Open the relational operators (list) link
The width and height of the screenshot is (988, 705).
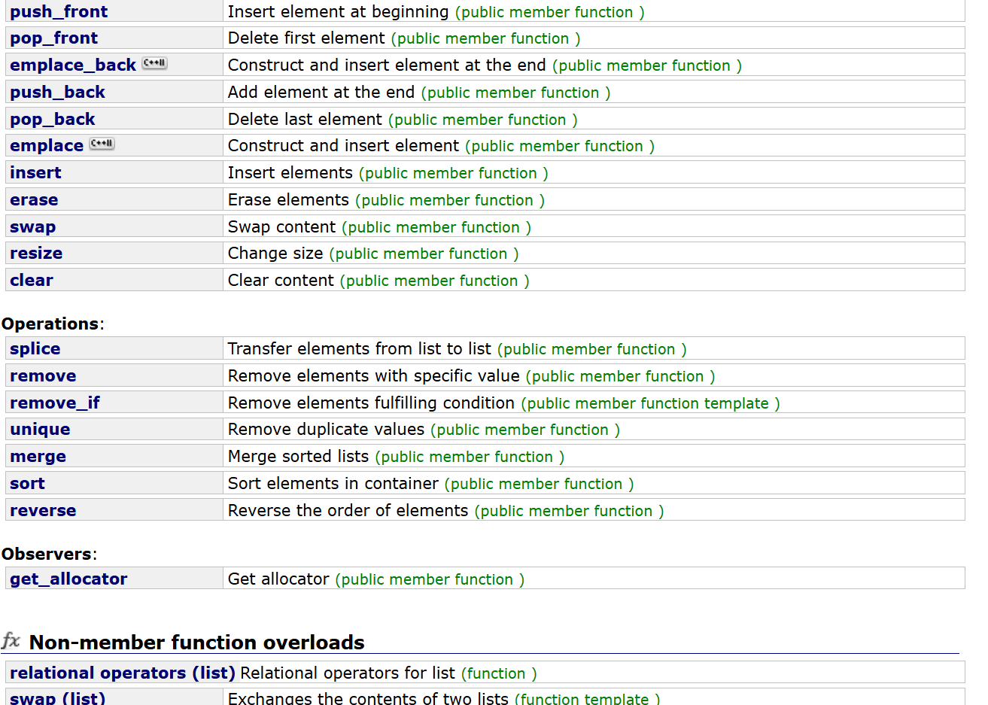[x=123, y=673]
